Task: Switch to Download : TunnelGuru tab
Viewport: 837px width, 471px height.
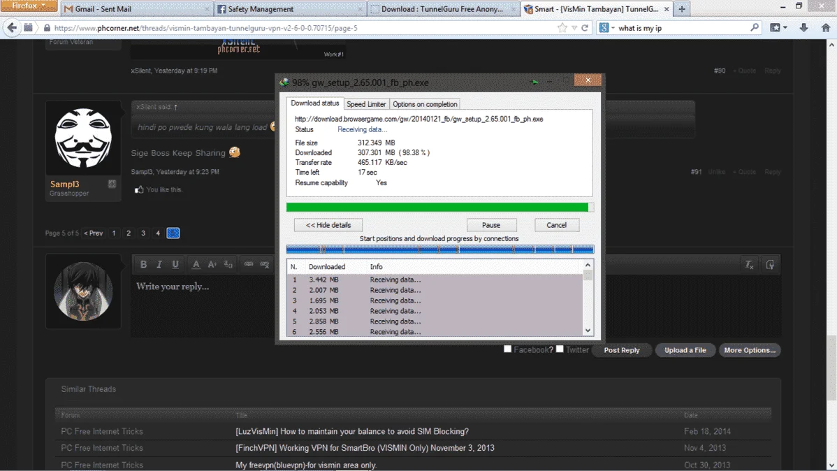Action: [443, 9]
